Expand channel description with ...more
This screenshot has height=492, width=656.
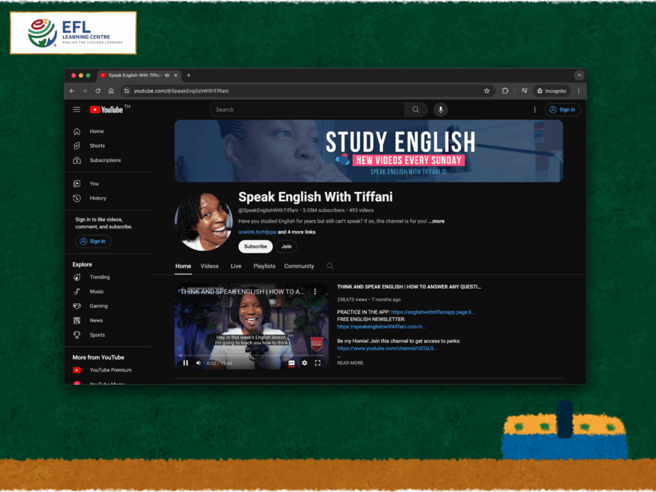[x=436, y=221]
